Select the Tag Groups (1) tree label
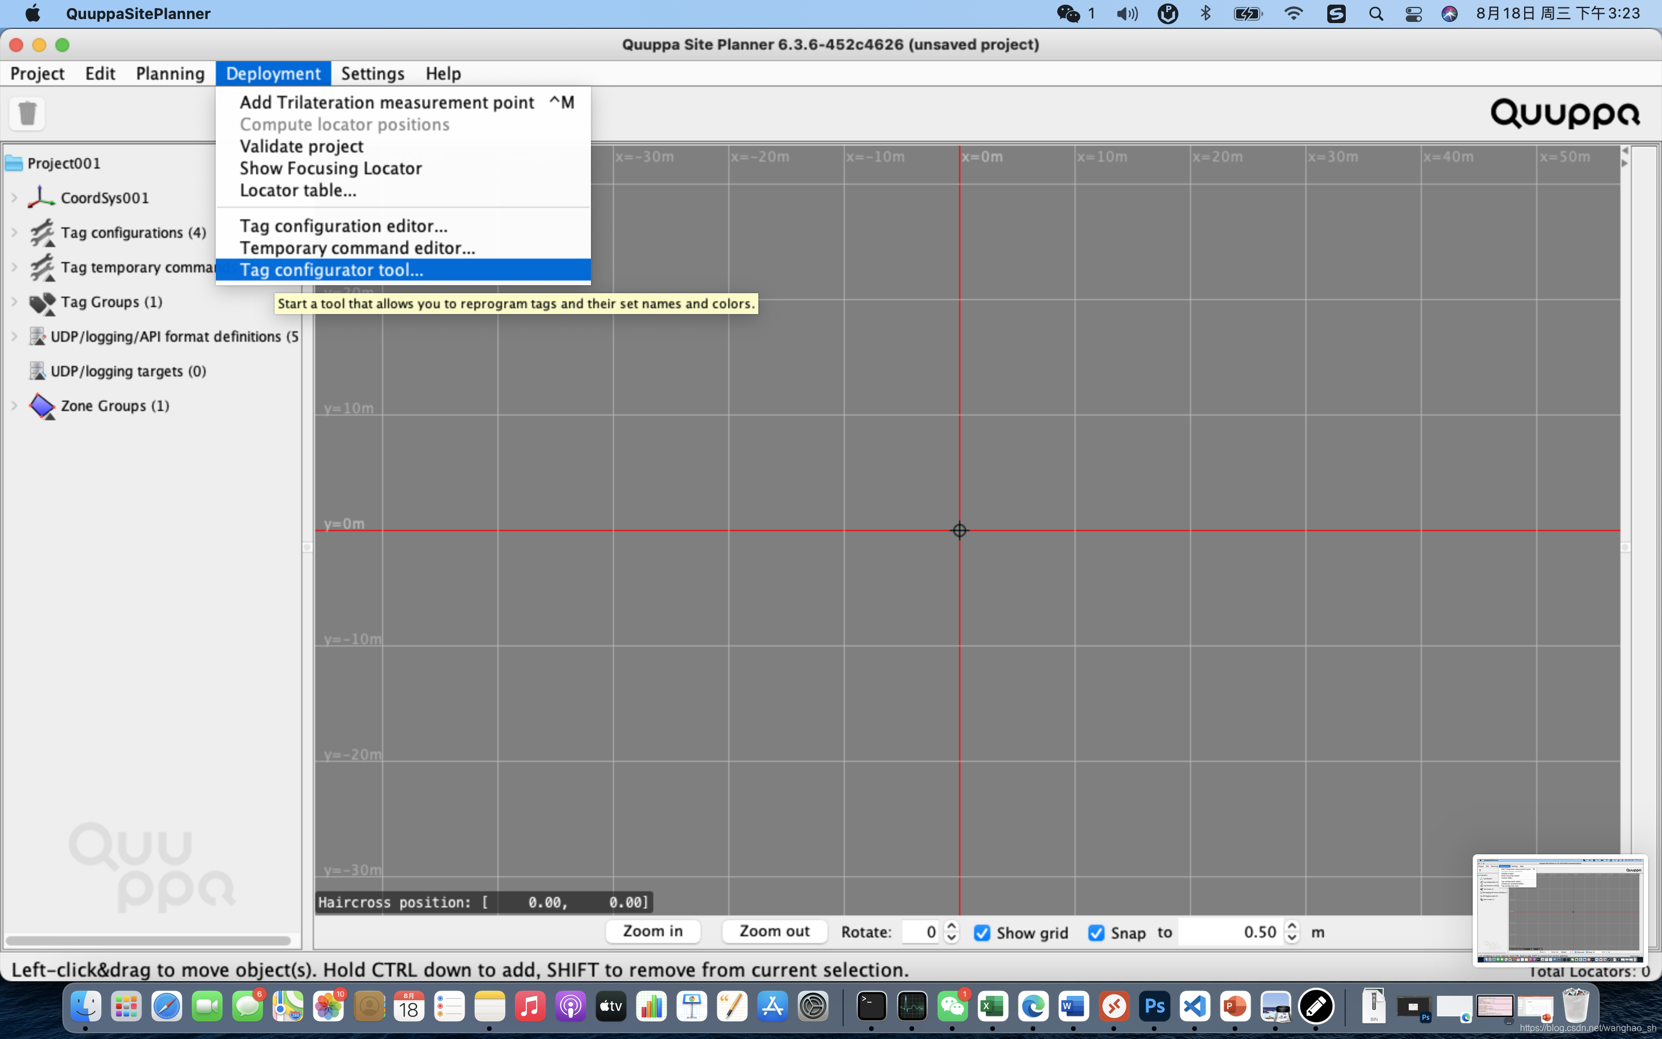The height and width of the screenshot is (1039, 1662). (111, 302)
